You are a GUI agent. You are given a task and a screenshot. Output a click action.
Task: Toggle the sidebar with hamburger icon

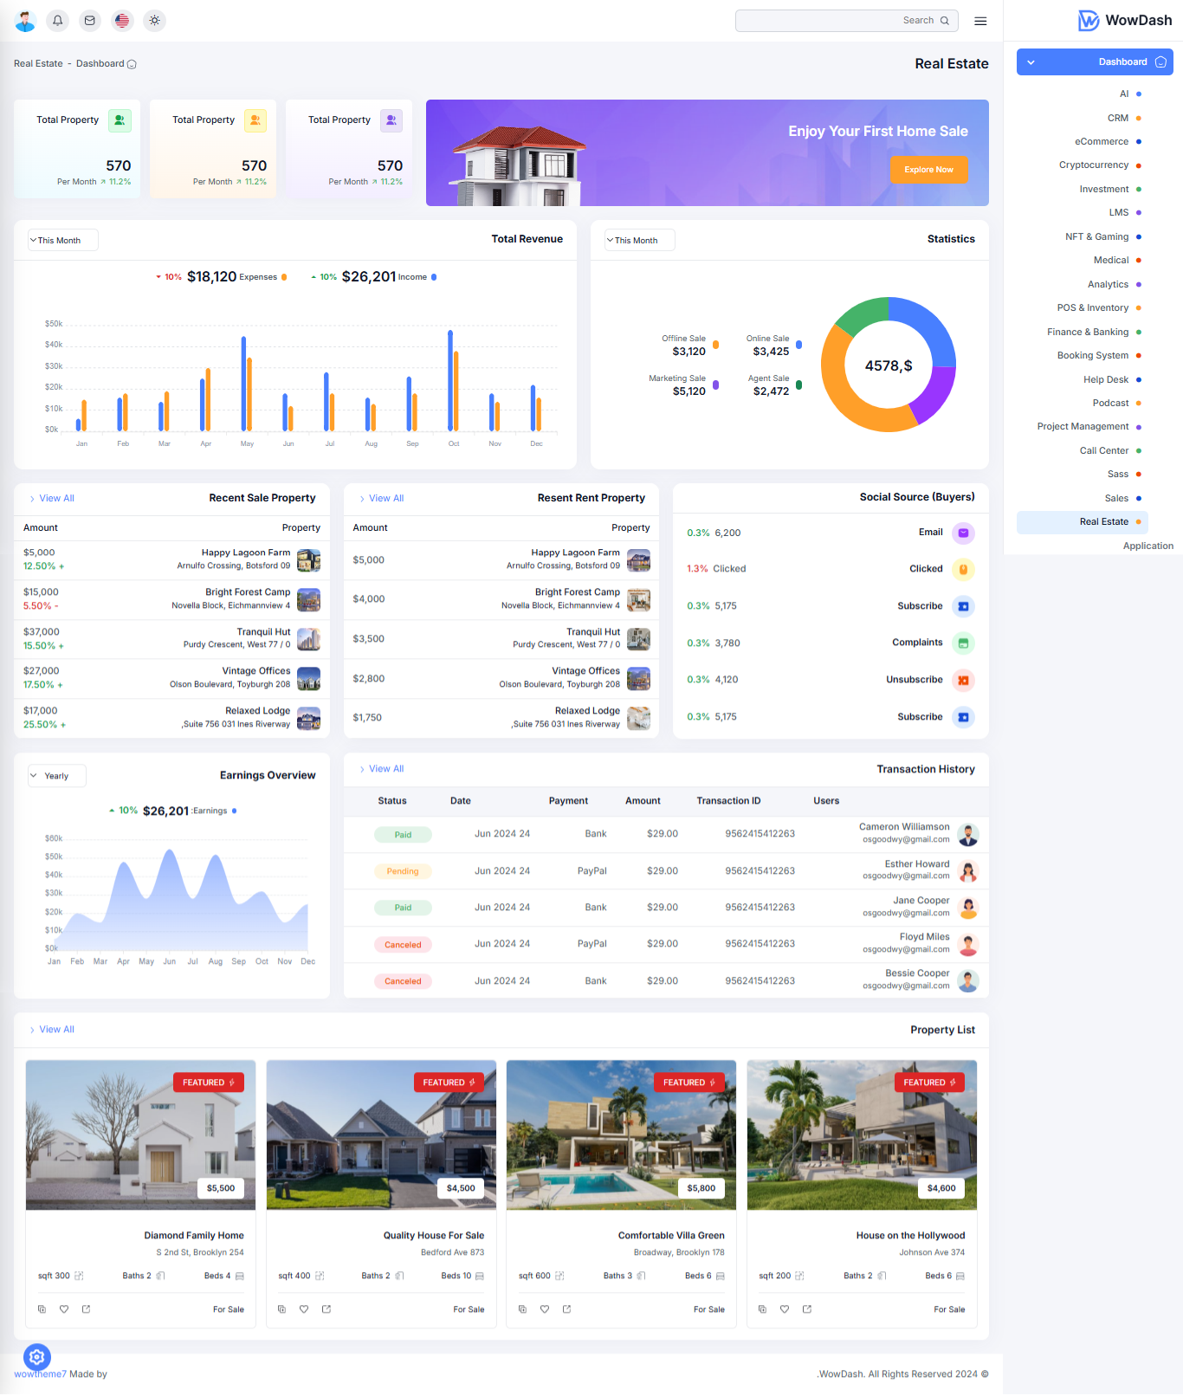[980, 21]
